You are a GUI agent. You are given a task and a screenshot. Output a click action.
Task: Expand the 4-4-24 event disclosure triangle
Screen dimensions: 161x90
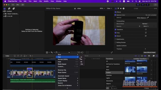point(4,16)
